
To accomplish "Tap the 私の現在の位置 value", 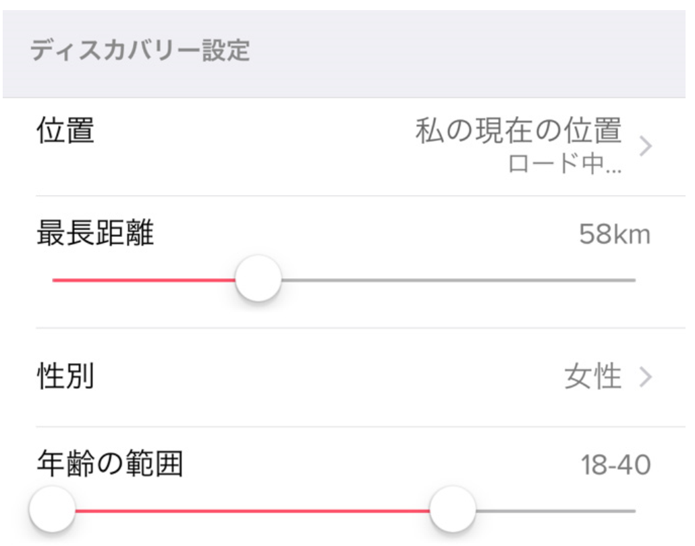I will 518,132.
